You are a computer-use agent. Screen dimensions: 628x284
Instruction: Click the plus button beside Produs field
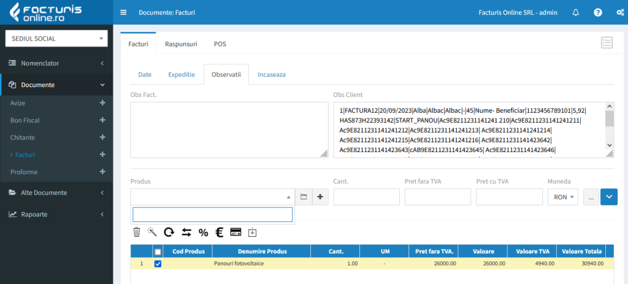coord(320,197)
